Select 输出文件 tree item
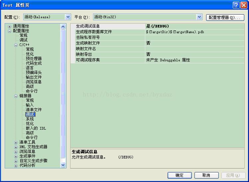 pyautogui.click(x=34, y=77)
